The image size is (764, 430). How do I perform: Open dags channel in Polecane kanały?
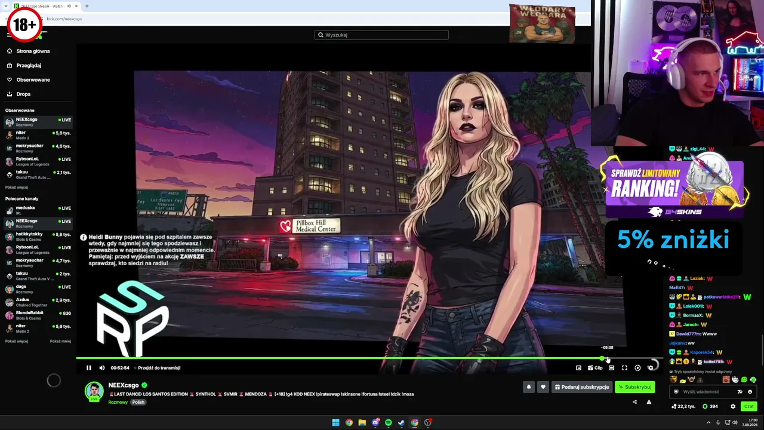coord(38,289)
